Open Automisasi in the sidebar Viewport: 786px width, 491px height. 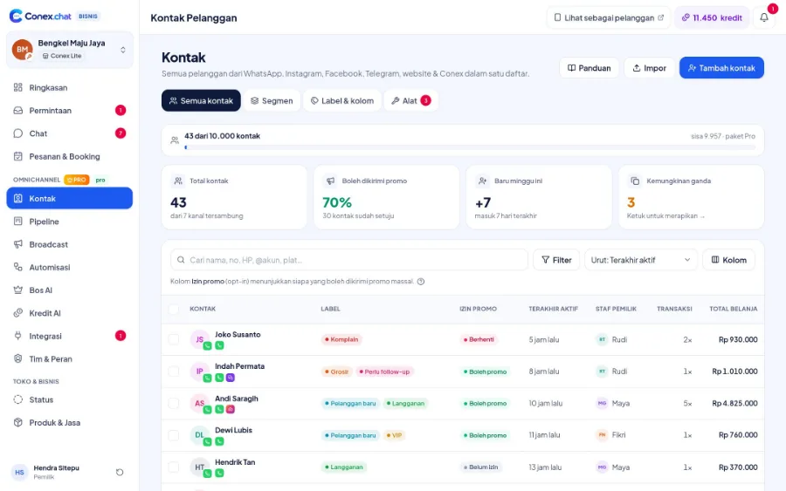pos(70,267)
